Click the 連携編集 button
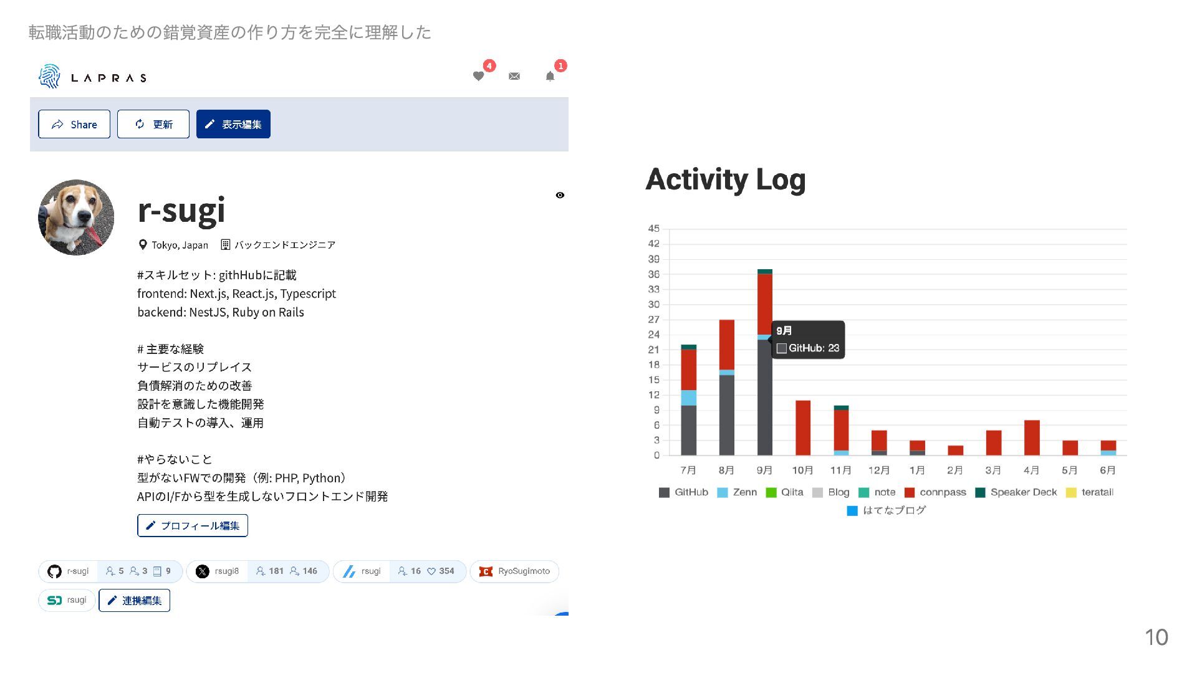 [135, 600]
